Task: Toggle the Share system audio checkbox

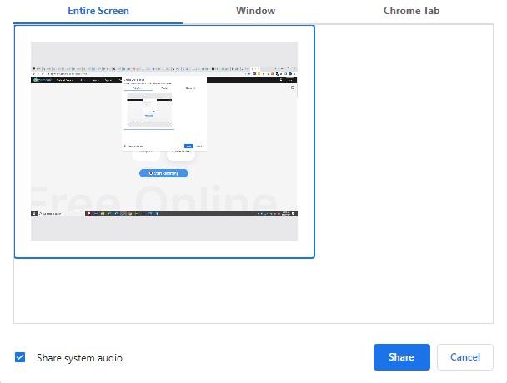Action: (x=20, y=357)
